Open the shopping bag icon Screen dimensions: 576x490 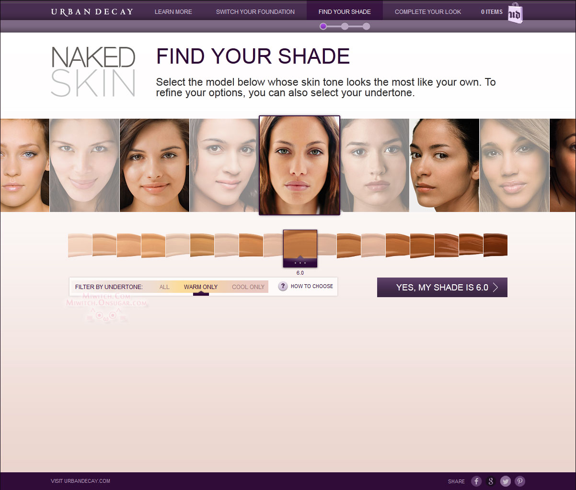pos(515,13)
